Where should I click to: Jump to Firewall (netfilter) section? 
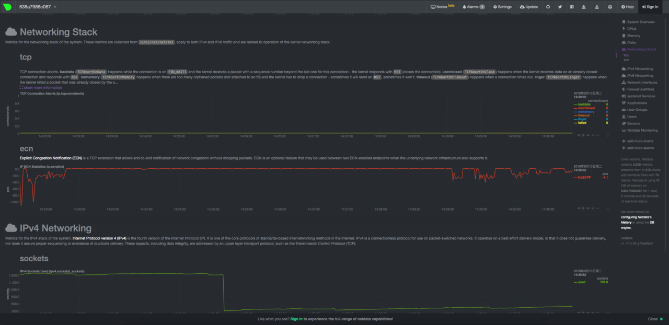click(x=637, y=89)
